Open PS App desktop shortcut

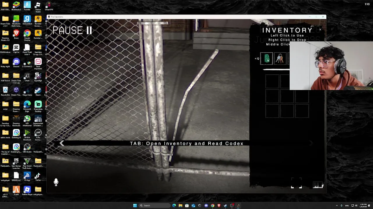click(27, 177)
